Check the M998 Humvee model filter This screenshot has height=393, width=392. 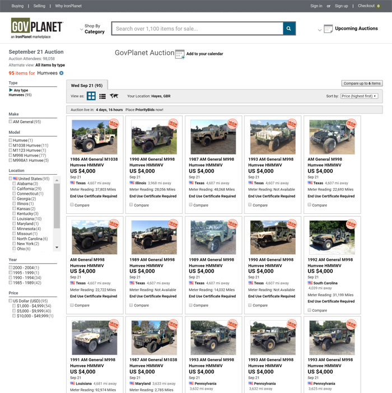click(11, 155)
